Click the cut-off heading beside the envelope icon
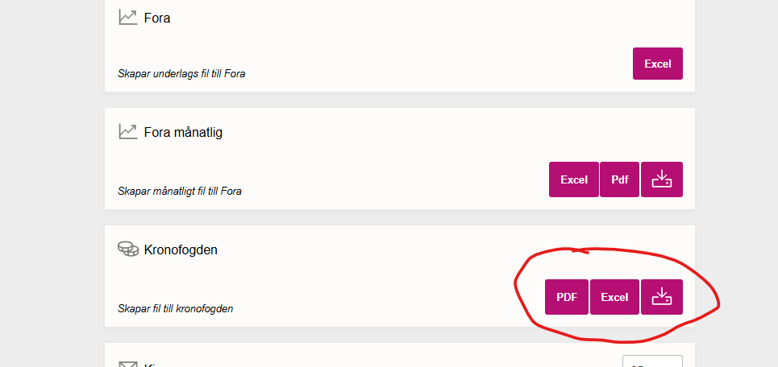778x367 pixels. click(149, 365)
